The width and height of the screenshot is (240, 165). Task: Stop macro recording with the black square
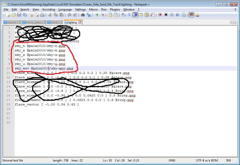point(166,15)
